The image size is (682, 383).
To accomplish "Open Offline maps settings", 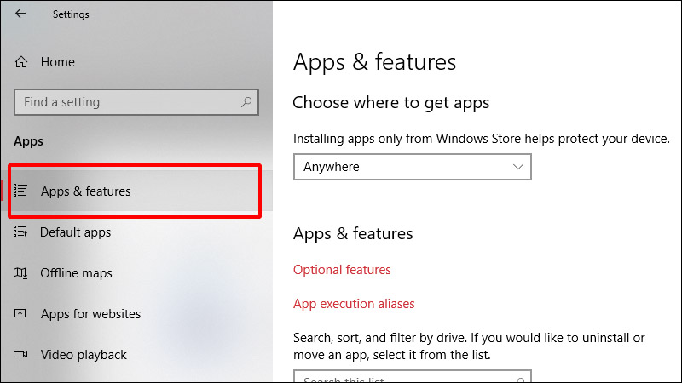I will tap(135, 272).
